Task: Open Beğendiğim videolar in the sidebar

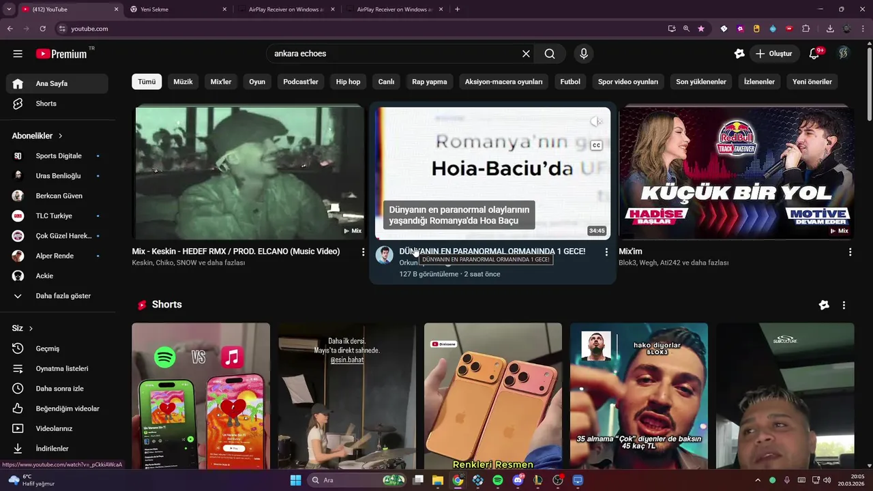Action: click(57, 408)
